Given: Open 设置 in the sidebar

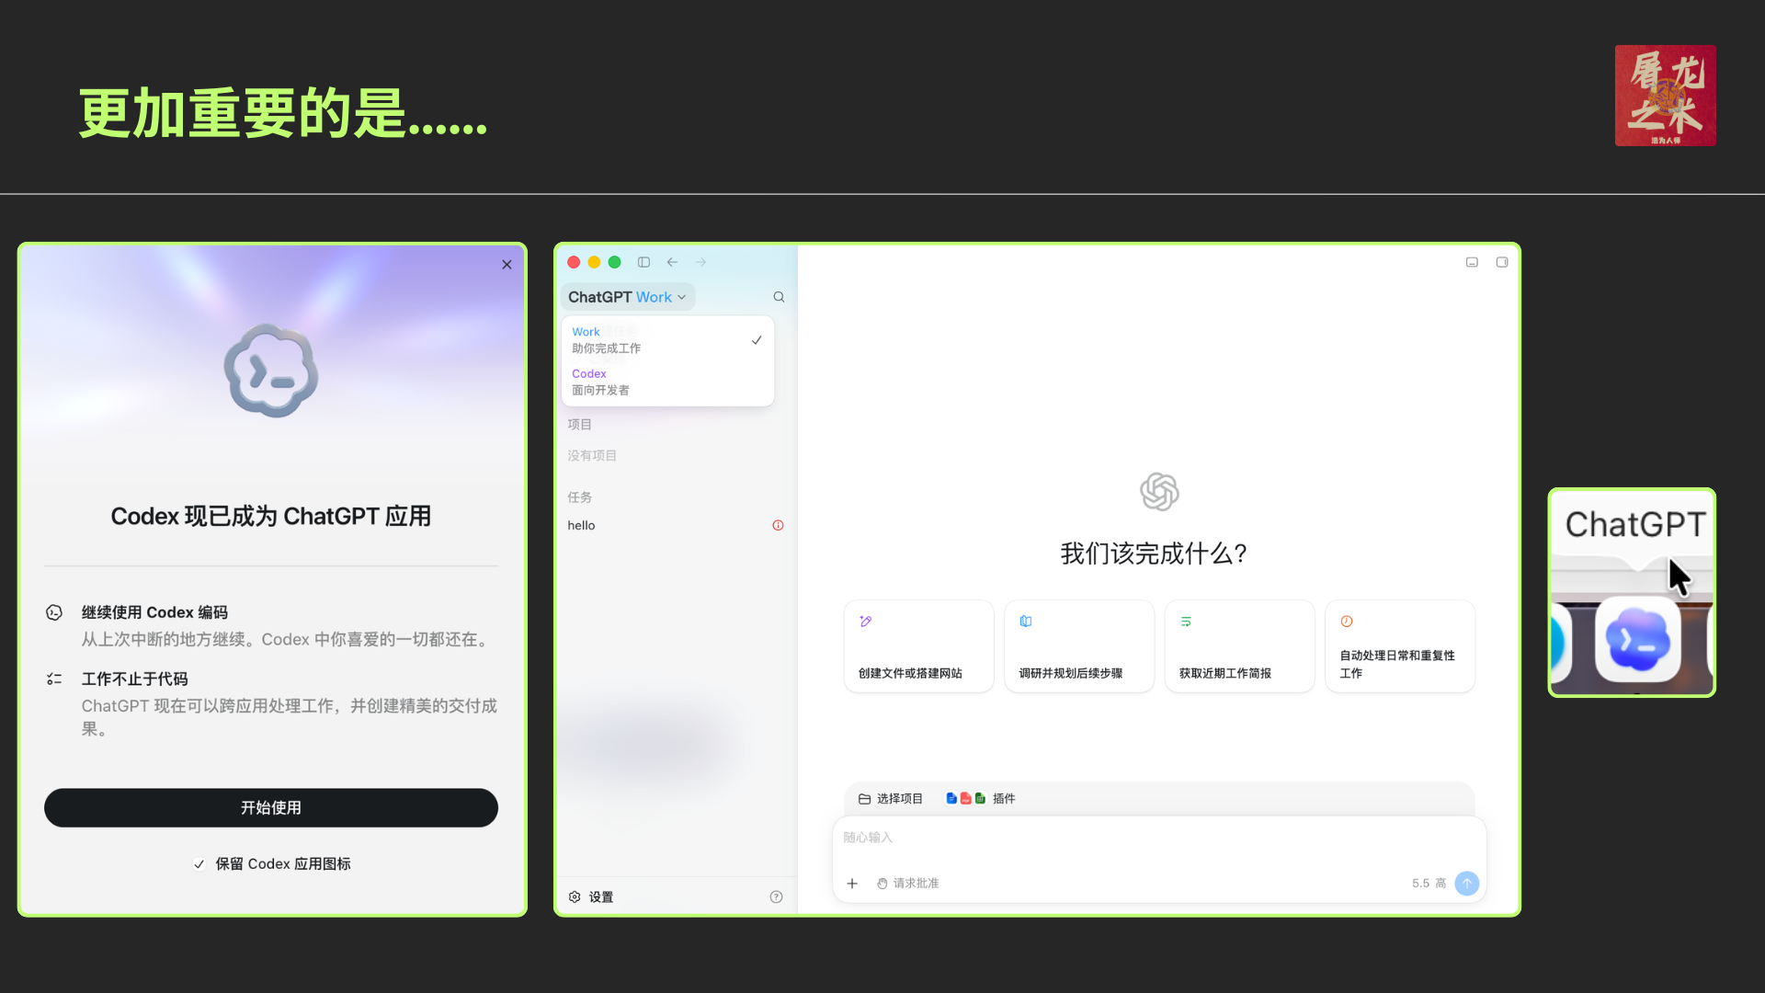Looking at the screenshot, I should pyautogui.click(x=590, y=897).
